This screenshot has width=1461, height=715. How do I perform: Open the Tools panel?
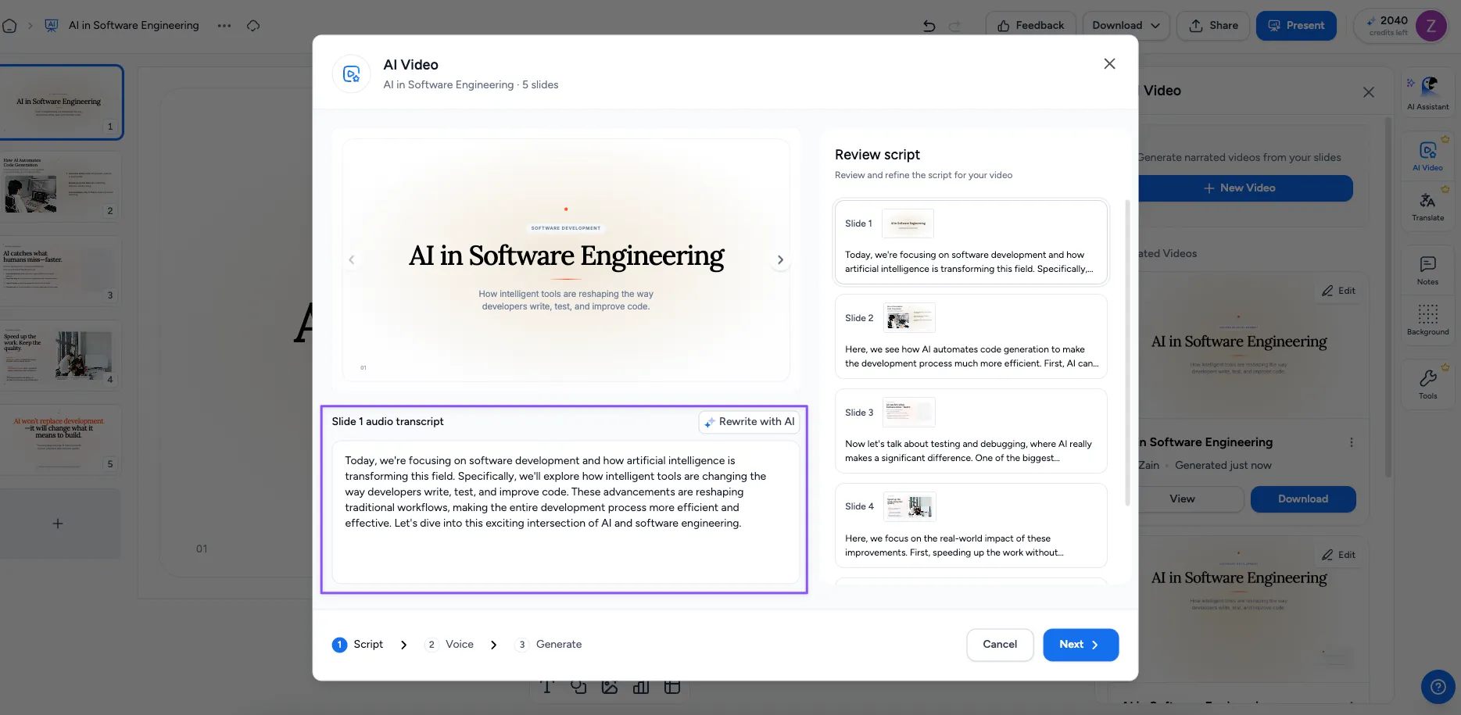[1427, 384]
